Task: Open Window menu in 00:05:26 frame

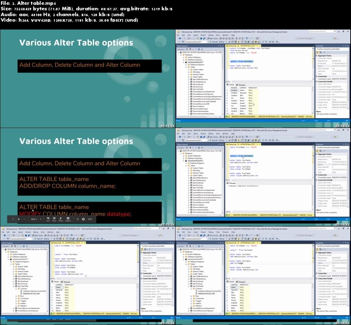Action: point(50,232)
